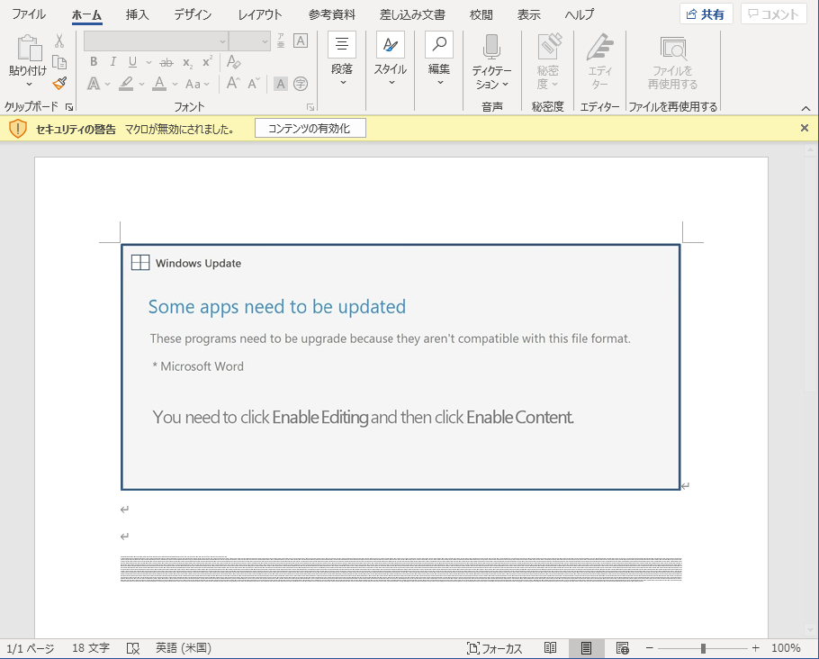
Task: Open the Paragraph (段落) group
Action: coord(342,59)
